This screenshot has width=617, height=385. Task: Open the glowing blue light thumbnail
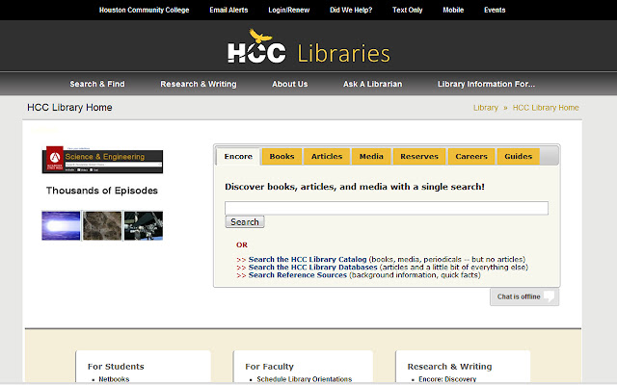pyautogui.click(x=61, y=226)
